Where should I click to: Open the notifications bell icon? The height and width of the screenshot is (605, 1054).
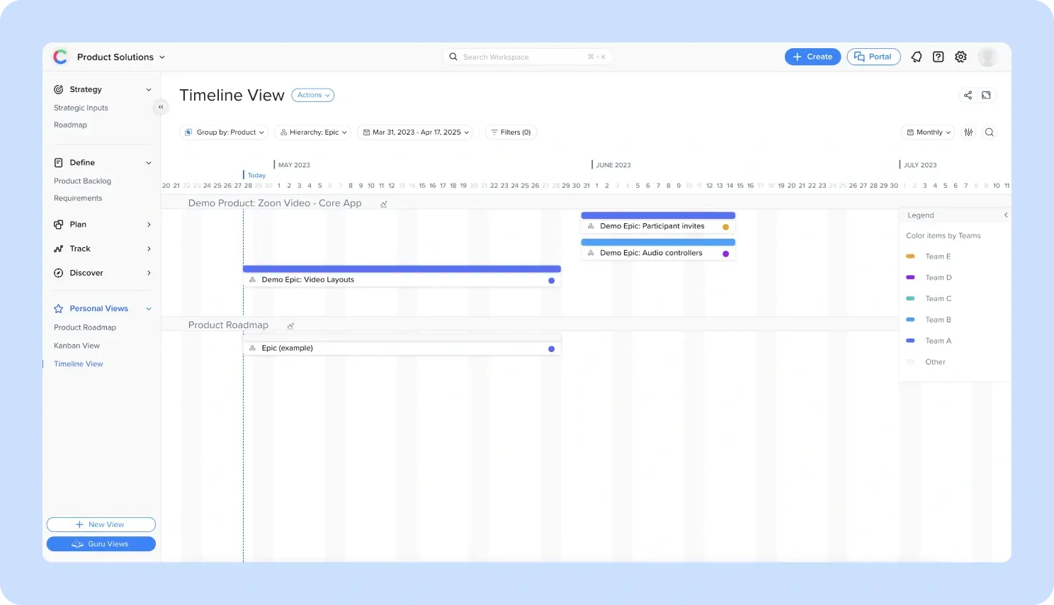[x=917, y=57]
